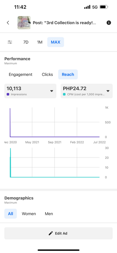
Task: Switch to the Clicks tab
Action: (x=47, y=74)
